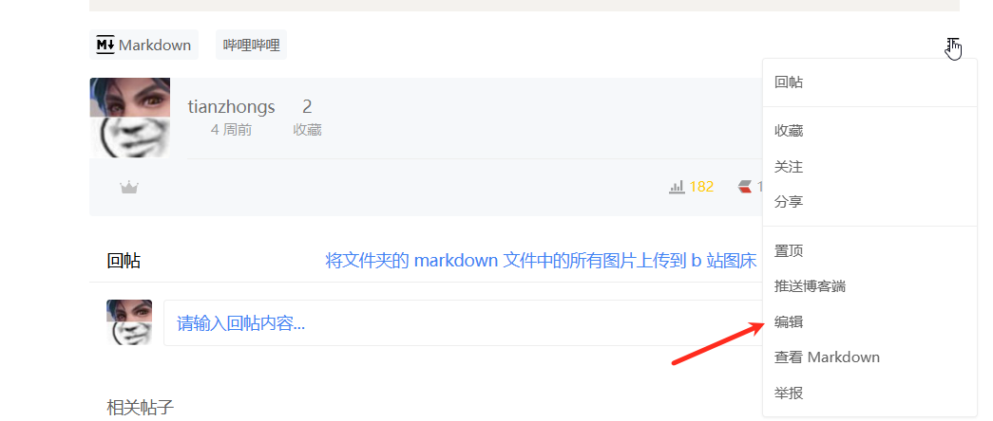Click the crown icon under author
The image size is (993, 421).
(x=129, y=187)
